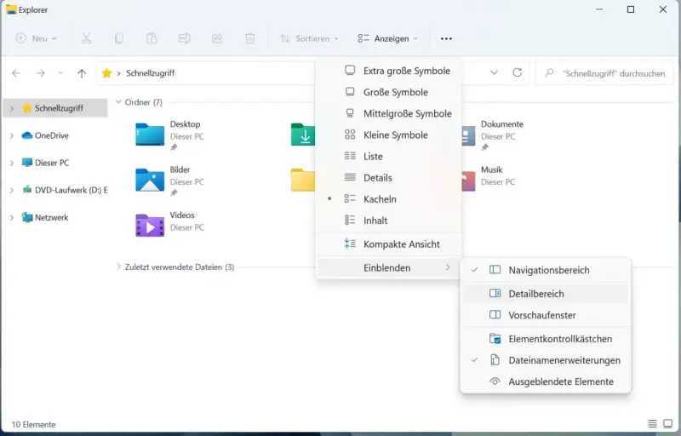681x436 pixels.
Task: Enable the Vorschaufenster pane
Action: pos(546,315)
